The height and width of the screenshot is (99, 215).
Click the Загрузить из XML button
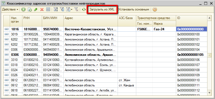coord(102,10)
